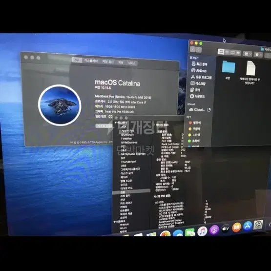Viewport: 271px width, 271px height.
Task: Collapse the 하드웨어 tree section
Action: 115,122
